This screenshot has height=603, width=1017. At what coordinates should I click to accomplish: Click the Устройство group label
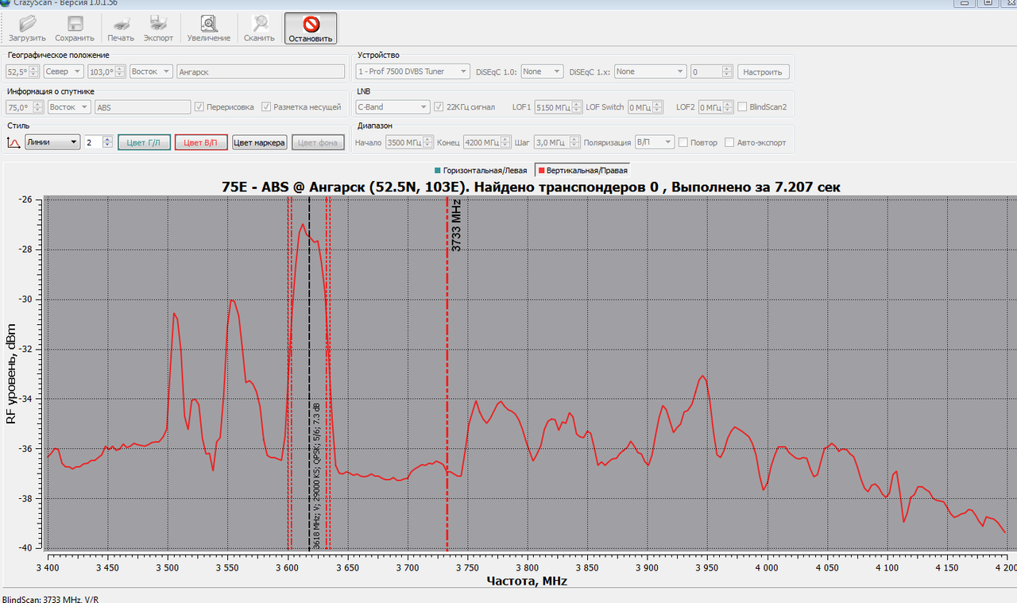[378, 55]
